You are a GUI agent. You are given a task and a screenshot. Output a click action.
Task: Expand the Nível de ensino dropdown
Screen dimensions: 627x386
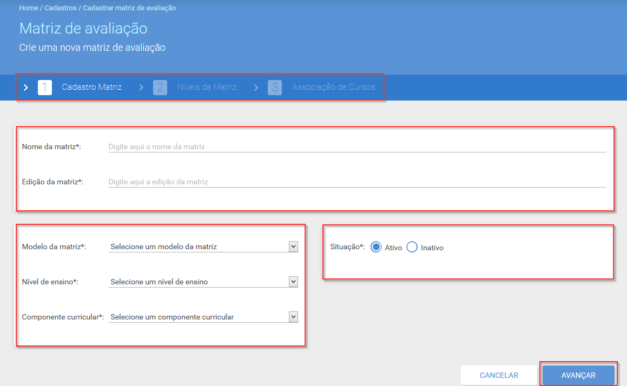point(203,282)
